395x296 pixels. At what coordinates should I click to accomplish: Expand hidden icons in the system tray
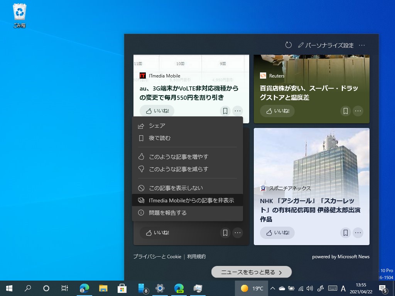pos(273,288)
